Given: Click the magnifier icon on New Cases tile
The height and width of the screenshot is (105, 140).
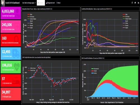Looking at the screenshot, I should pyautogui.click(x=17, y=39).
